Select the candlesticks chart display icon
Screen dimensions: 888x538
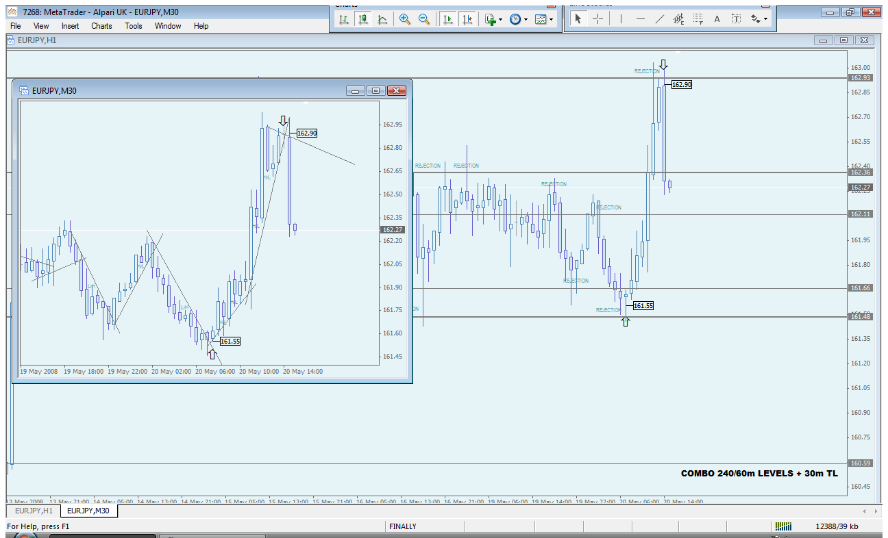pos(363,19)
